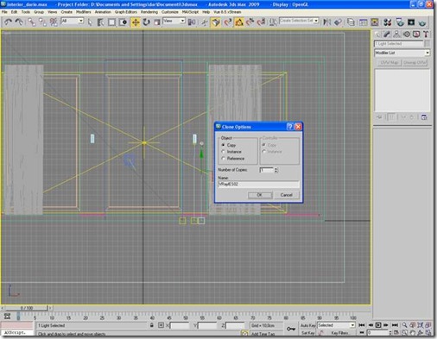Select the Unlink Selection tool

click(42, 22)
